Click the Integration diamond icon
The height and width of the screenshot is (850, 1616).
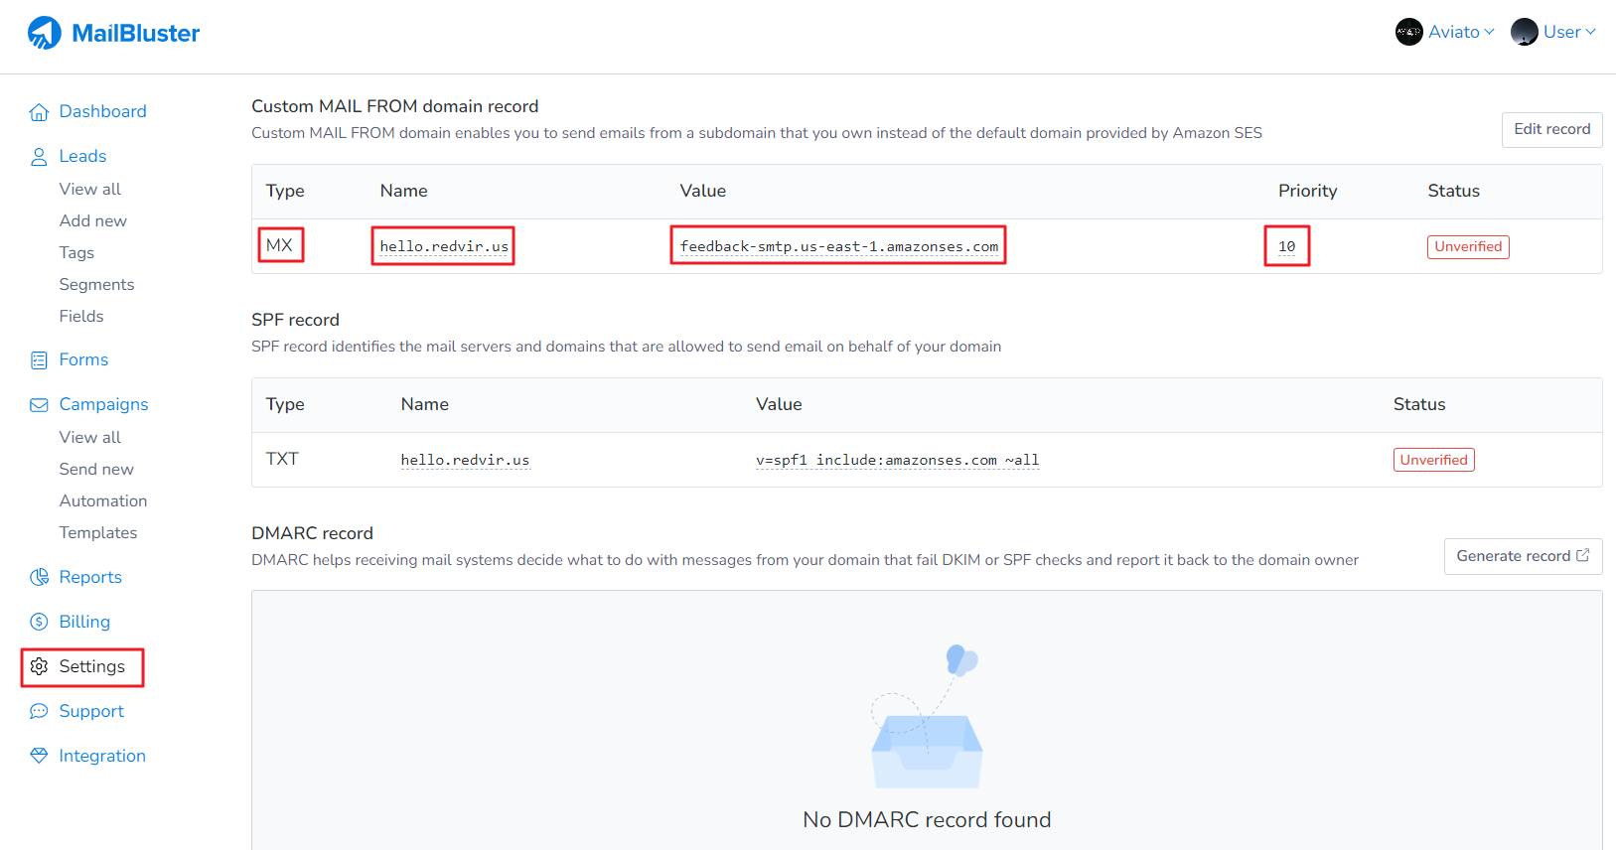tap(39, 757)
